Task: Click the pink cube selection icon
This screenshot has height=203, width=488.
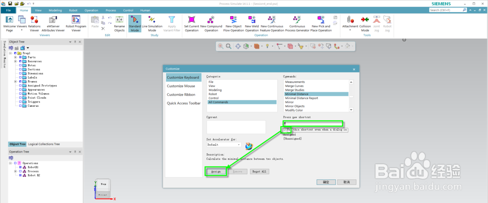Action: (290, 46)
